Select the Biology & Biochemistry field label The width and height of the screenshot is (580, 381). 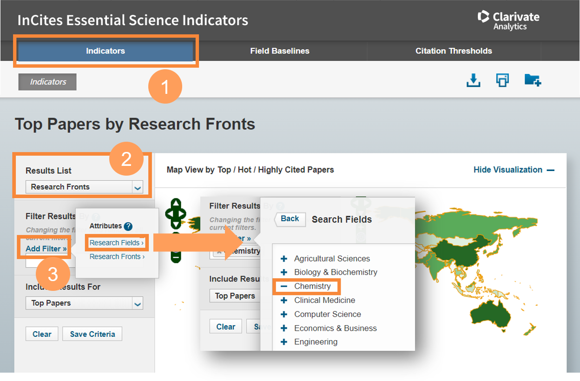[x=336, y=272]
